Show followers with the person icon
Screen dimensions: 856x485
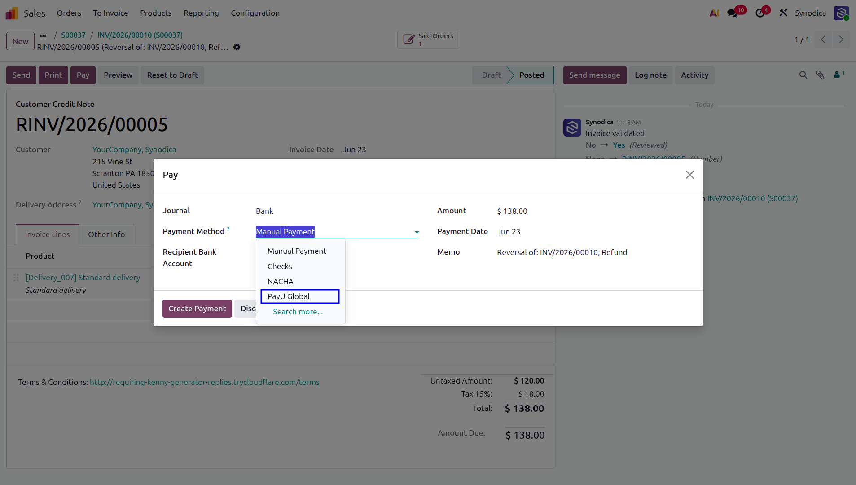pyautogui.click(x=838, y=74)
